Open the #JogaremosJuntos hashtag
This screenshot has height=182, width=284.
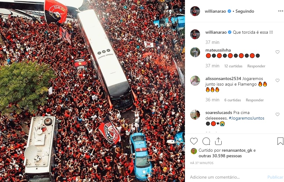247,118
